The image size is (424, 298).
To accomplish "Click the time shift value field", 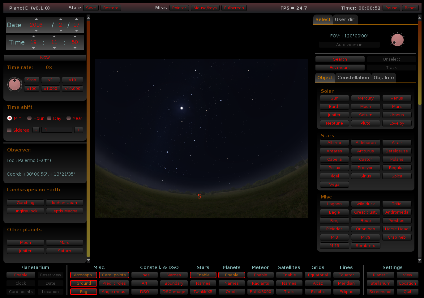I will point(57,130).
